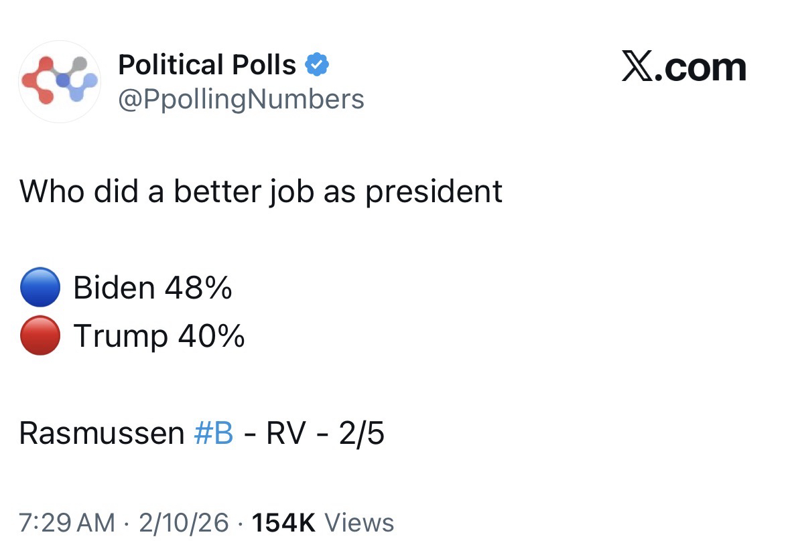Click the RV label after the hashtag
The image size is (790, 557).
pyautogui.click(x=286, y=434)
